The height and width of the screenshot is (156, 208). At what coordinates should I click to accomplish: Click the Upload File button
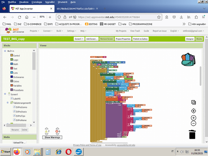(19, 143)
